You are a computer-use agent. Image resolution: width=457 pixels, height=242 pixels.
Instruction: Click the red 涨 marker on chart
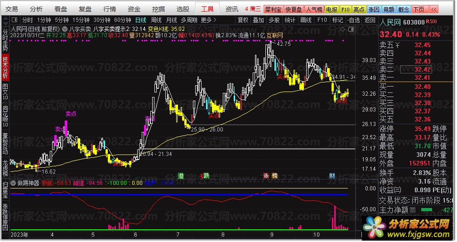click(x=266, y=175)
